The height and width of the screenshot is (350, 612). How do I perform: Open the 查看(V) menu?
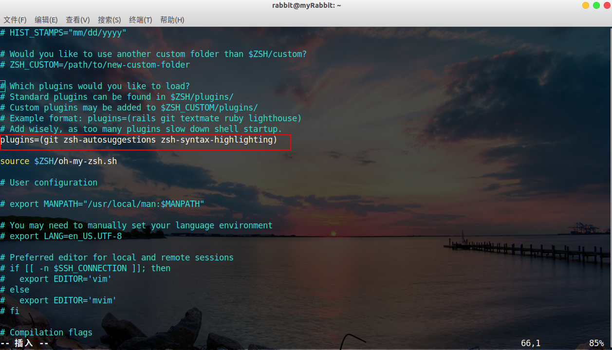78,20
